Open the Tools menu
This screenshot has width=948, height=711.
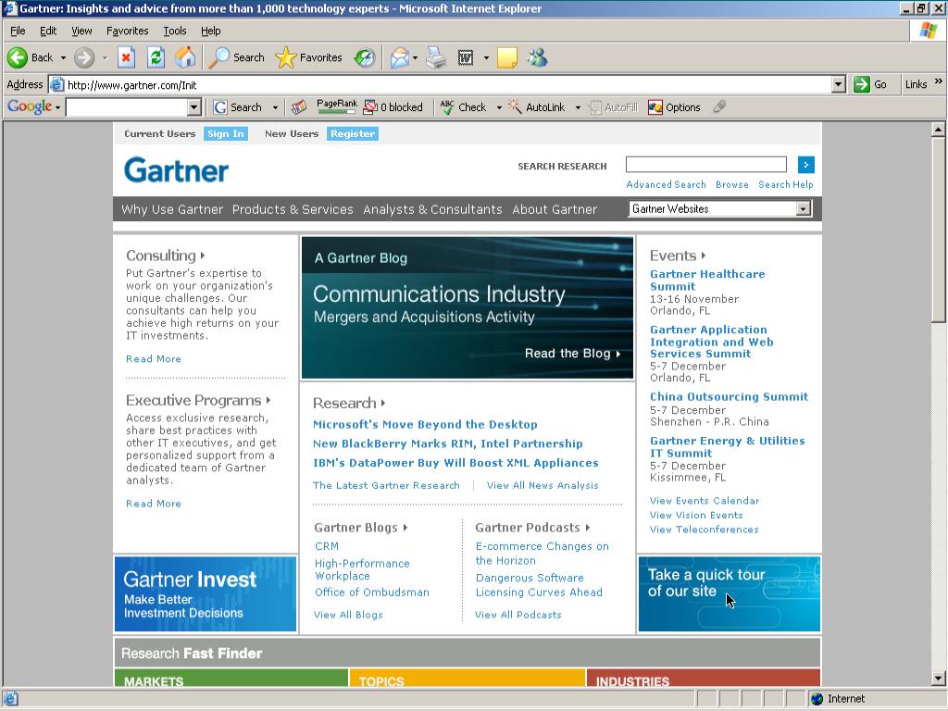(x=174, y=31)
